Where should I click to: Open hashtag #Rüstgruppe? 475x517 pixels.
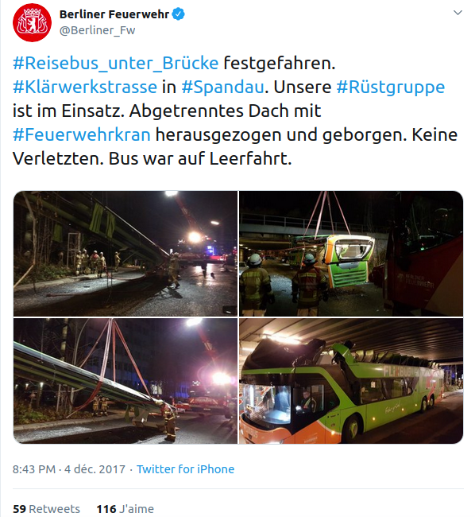click(390, 87)
